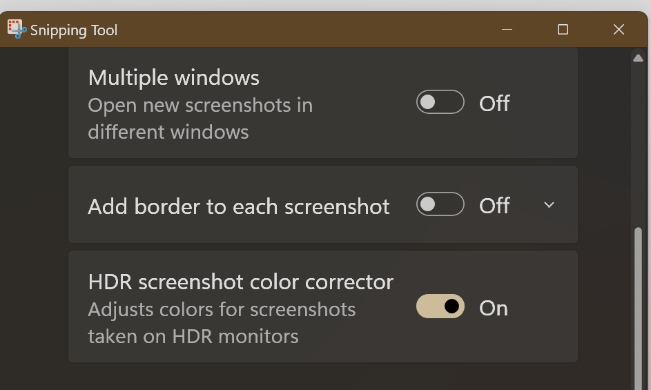
Task: Enable the Multiple windows toggle
Action: [x=440, y=101]
